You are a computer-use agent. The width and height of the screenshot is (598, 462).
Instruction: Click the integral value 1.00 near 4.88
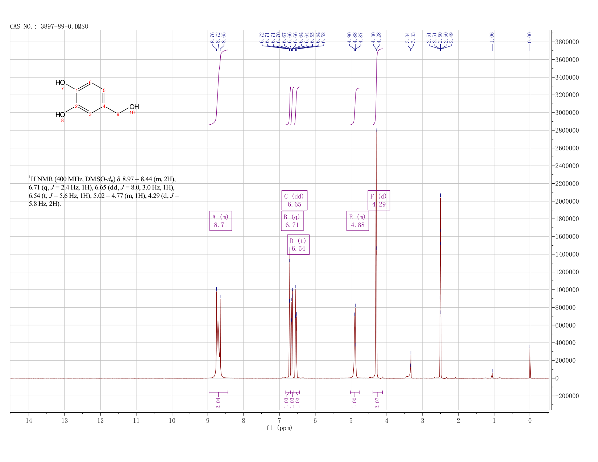[x=354, y=401]
